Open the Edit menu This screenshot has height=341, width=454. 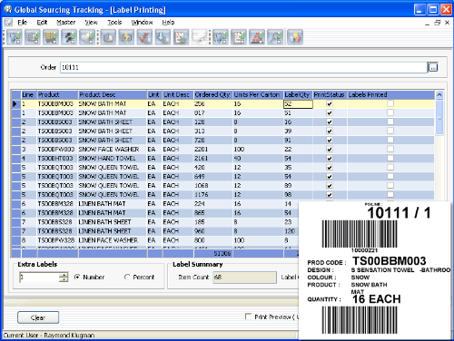42,23
